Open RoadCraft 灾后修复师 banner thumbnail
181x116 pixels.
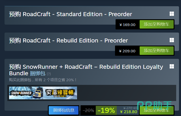tap(60, 93)
